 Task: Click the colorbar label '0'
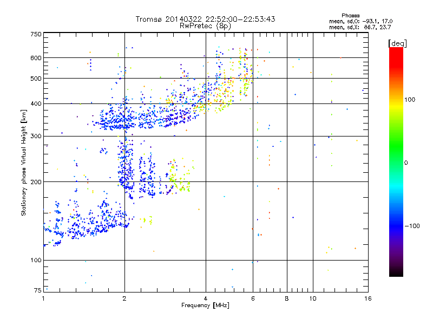[x=406, y=163]
